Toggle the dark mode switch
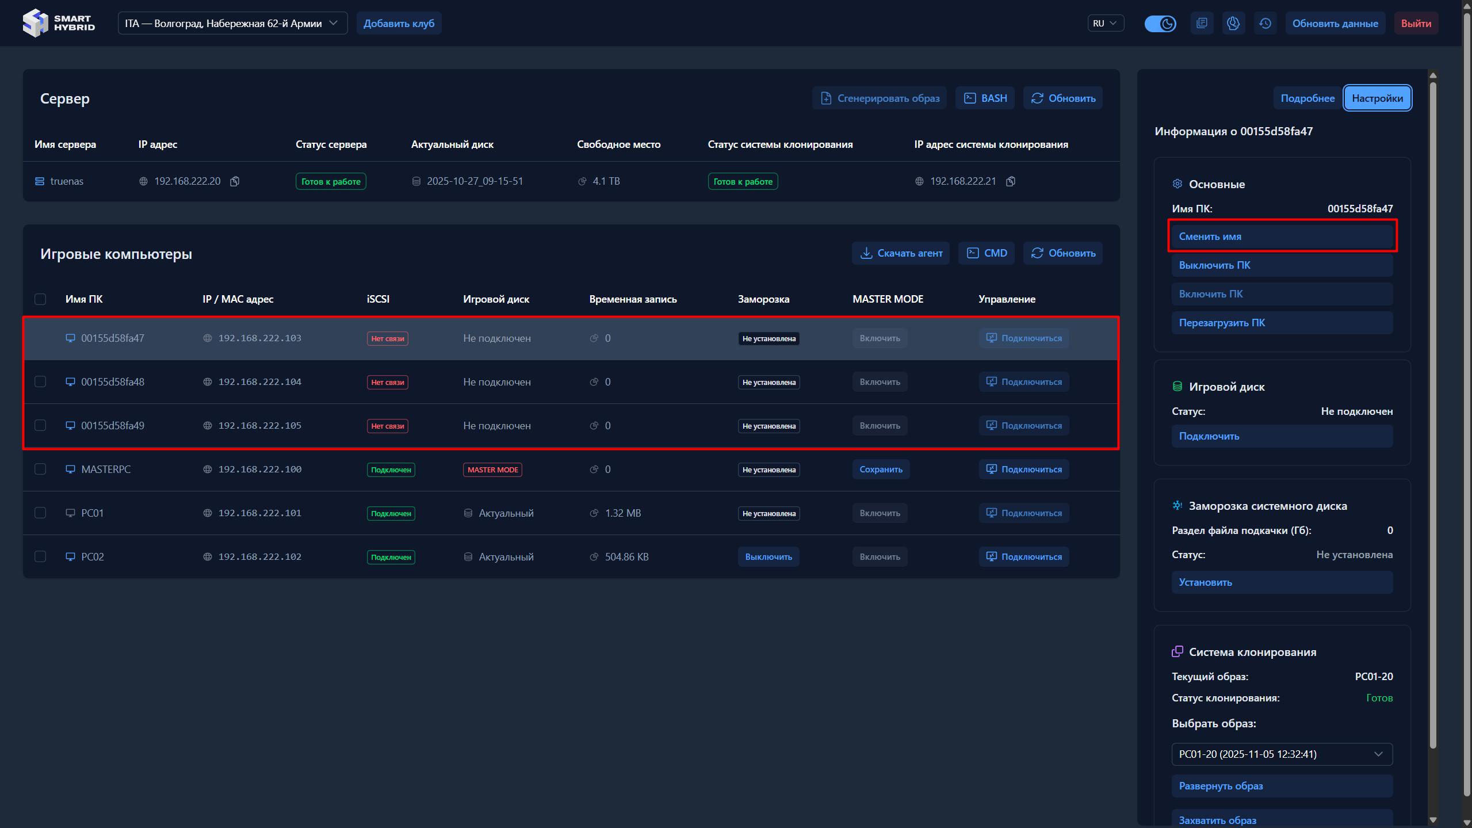Viewport: 1472px width, 828px height. coord(1160,24)
